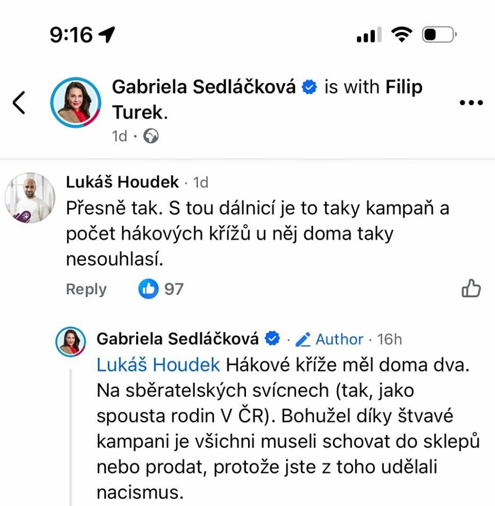Open the Filip Turek tagged profile

(404, 87)
